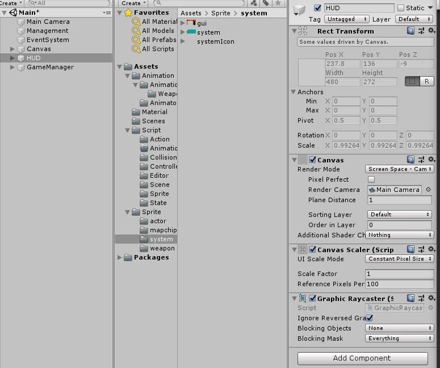Click the Plane Distance field
This screenshot has height=368, width=440.
(400, 200)
